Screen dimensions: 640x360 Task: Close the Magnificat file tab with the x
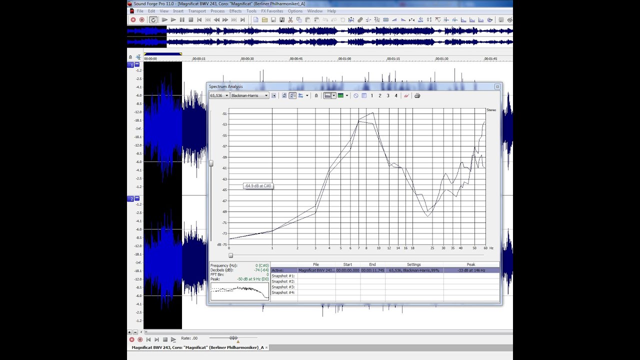point(266,347)
